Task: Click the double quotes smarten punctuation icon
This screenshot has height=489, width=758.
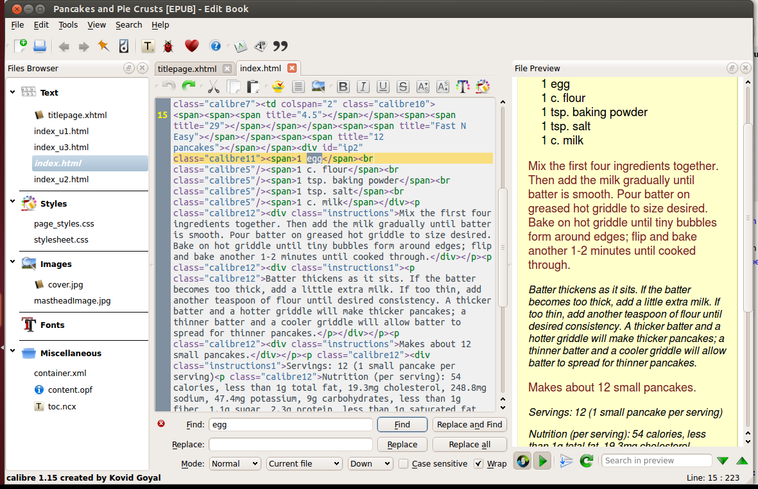Action: click(280, 46)
